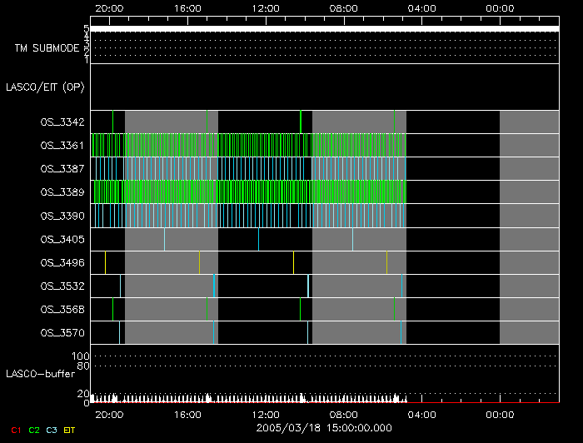Click the green C2 legend entry
The width and height of the screenshot is (583, 443).
pos(34,431)
